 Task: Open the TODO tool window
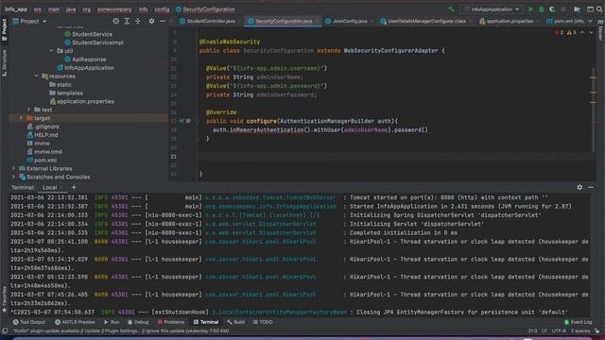263,322
